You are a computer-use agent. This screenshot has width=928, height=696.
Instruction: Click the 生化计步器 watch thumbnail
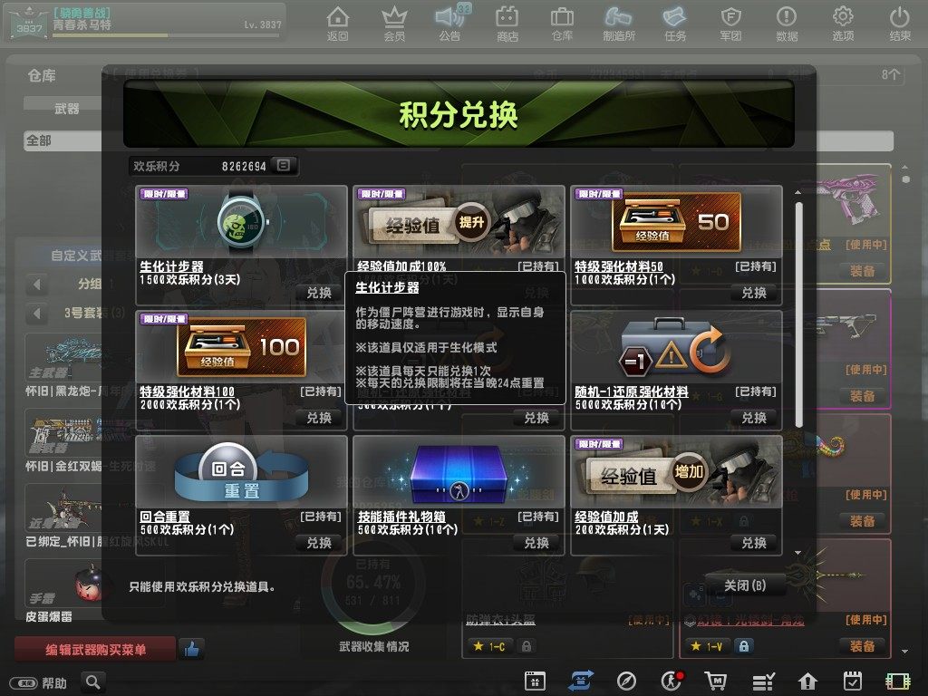241,222
